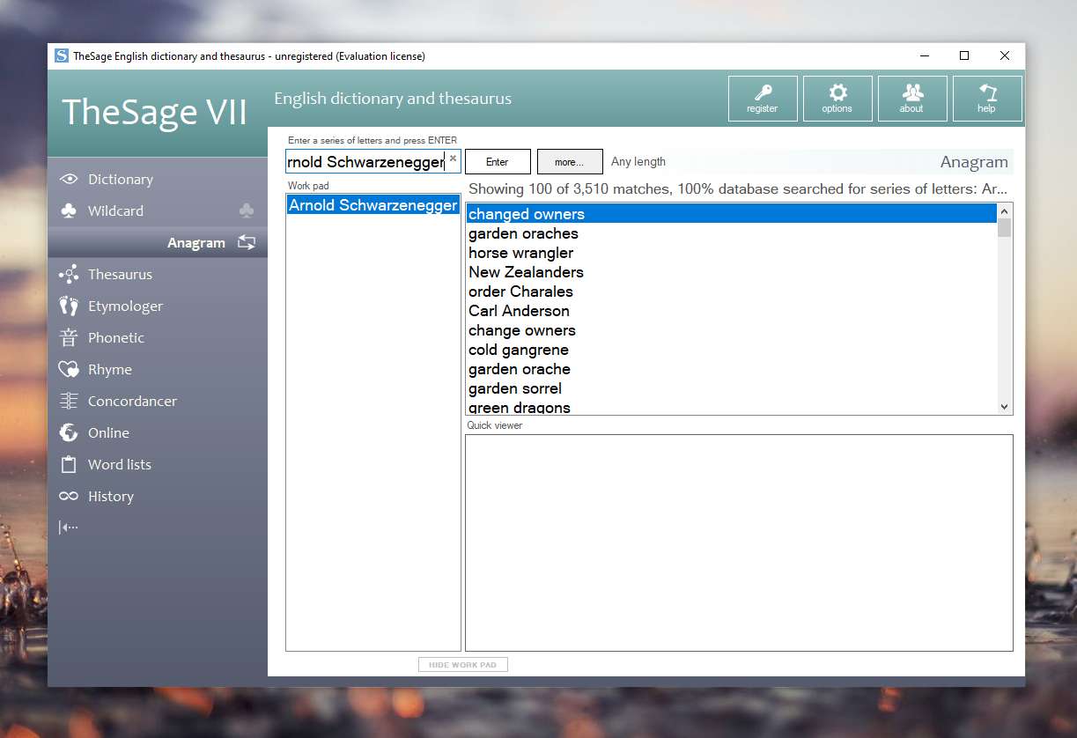Open the help lamp button
This screenshot has width=1077, height=738.
[x=987, y=99]
